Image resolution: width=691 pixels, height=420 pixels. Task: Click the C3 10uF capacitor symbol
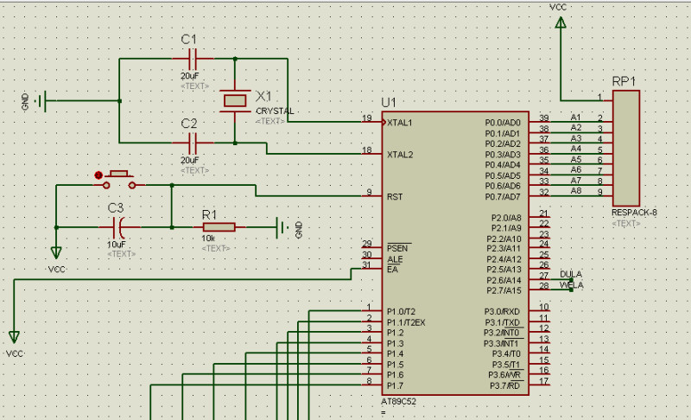click(x=120, y=227)
